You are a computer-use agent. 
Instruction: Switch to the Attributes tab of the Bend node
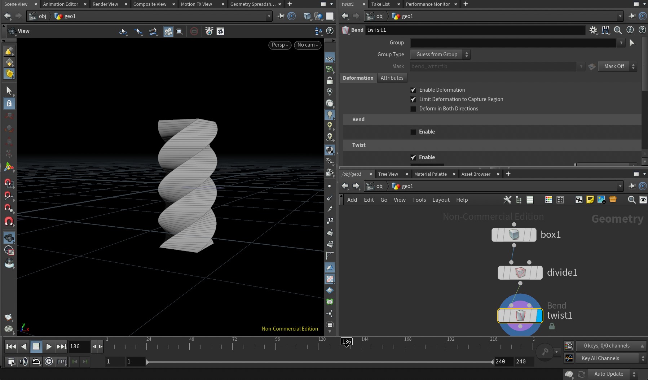[x=392, y=78]
